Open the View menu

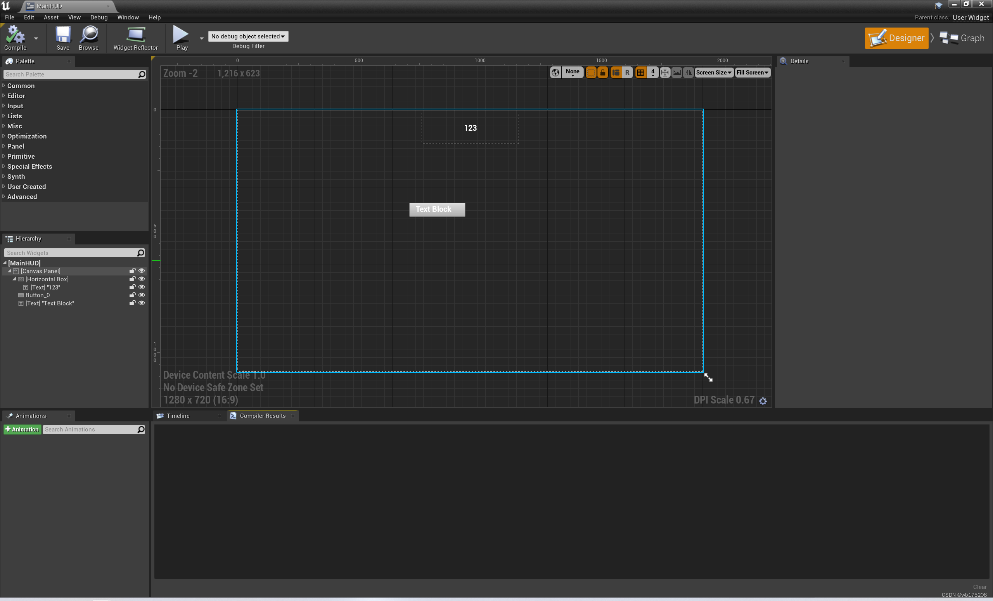tap(74, 17)
